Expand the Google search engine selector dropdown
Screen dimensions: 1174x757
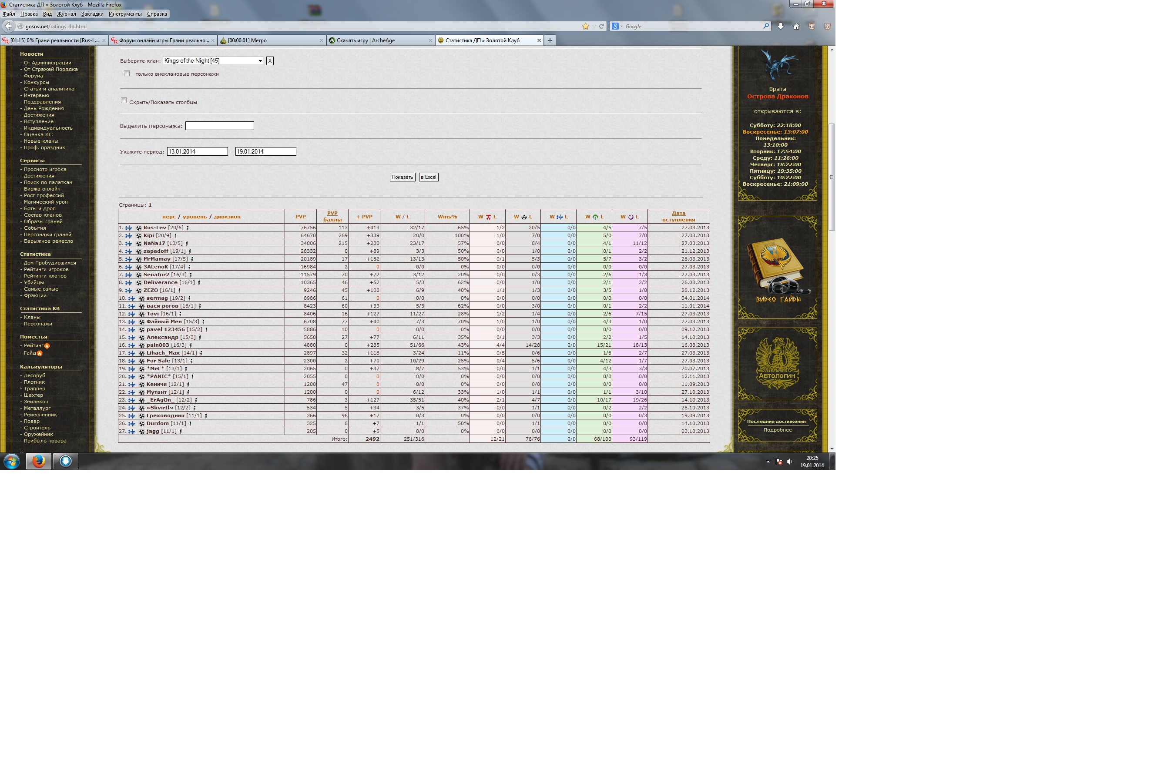(617, 27)
